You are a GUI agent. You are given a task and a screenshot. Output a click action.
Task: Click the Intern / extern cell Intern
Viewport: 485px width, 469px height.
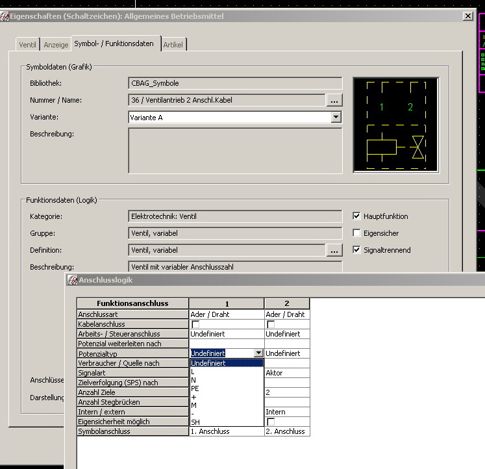tap(287, 412)
